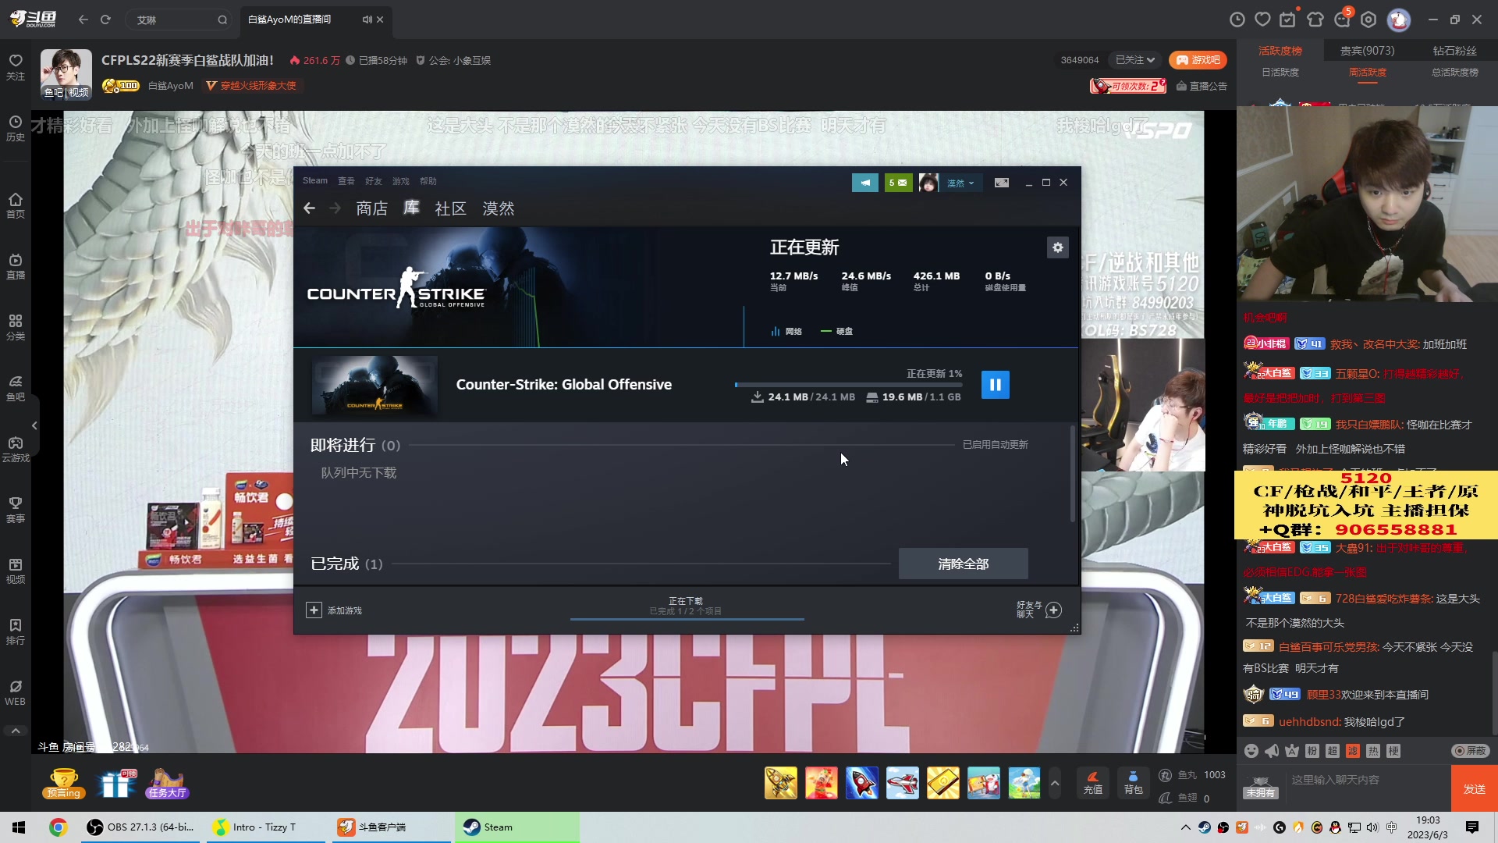Switch to 钻石粉丝 tab
The width and height of the screenshot is (1498, 843).
tap(1454, 51)
